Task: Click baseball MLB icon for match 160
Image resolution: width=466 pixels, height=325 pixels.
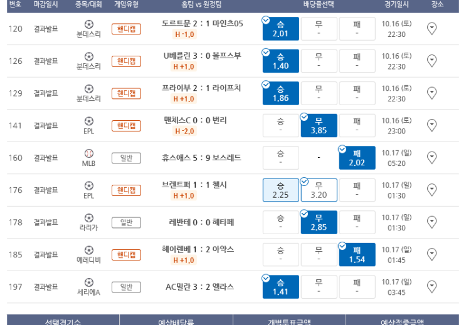Action: pyautogui.click(x=89, y=153)
